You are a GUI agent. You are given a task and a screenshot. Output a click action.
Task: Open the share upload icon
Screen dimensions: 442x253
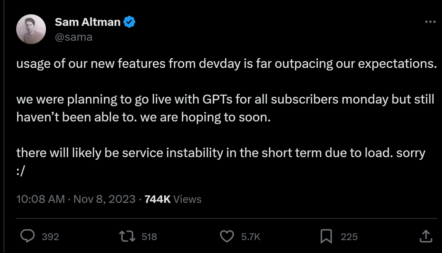[426, 236]
